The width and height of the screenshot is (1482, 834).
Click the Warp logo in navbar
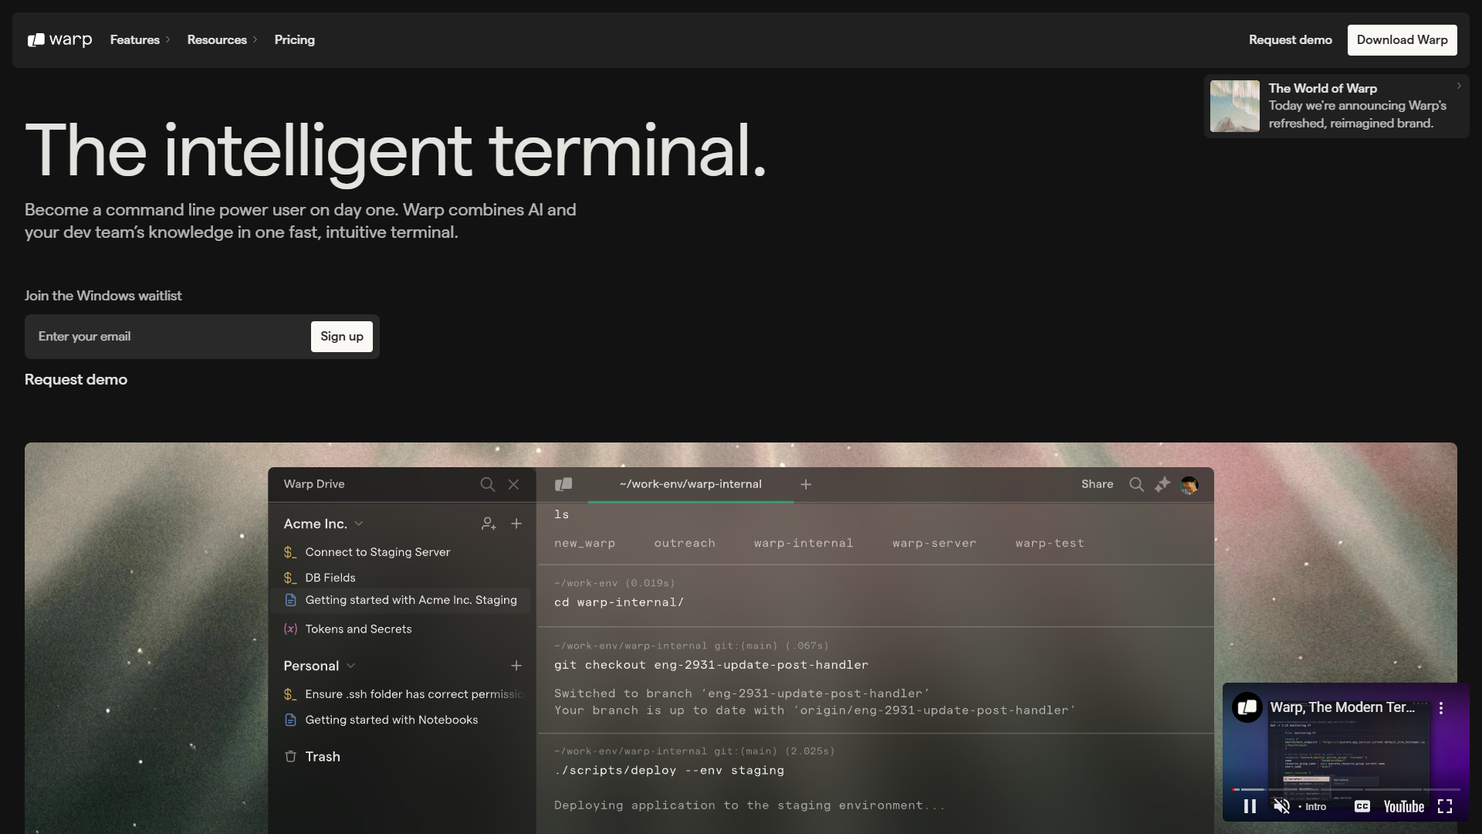coord(59,40)
